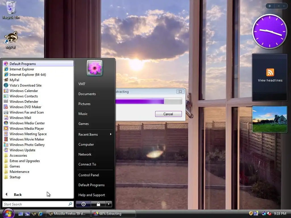Go Back to the main Start menu

pos(38,194)
